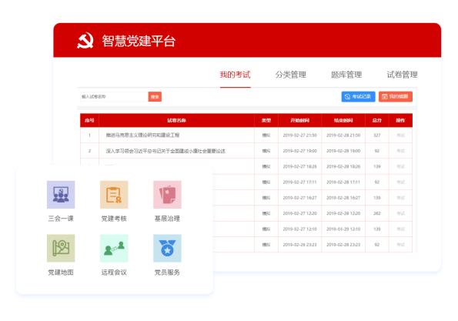The height and width of the screenshot is (321, 458).
Task: Click the total score 262
Action: point(377,213)
